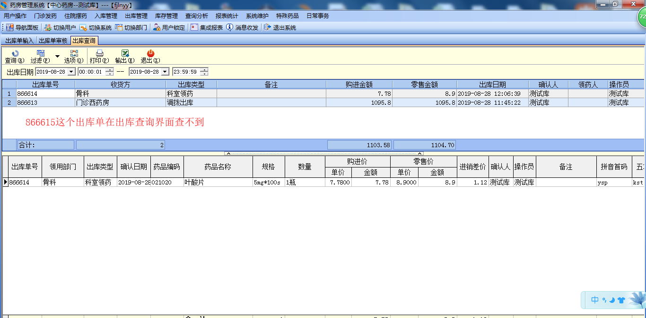Run the 查询 query tool
The width and height of the screenshot is (646, 318).
15,57
